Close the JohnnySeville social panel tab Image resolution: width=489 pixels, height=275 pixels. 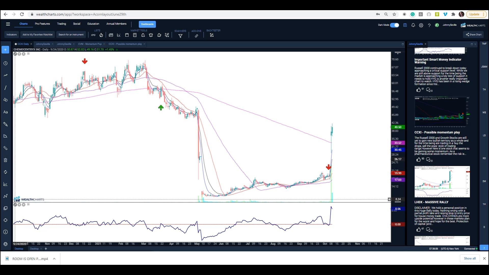425,44
